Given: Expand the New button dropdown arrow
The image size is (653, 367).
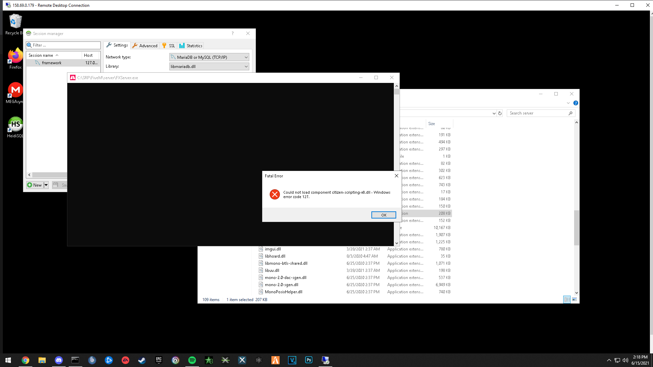Looking at the screenshot, I should (46, 185).
